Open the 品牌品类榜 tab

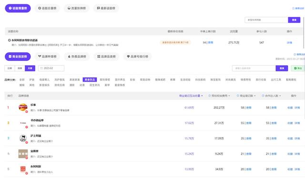(x=106, y=56)
